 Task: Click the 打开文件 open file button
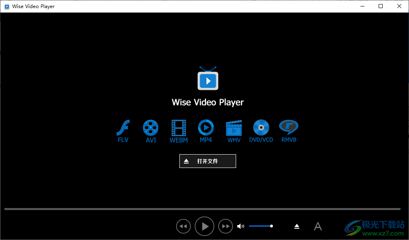(207, 161)
